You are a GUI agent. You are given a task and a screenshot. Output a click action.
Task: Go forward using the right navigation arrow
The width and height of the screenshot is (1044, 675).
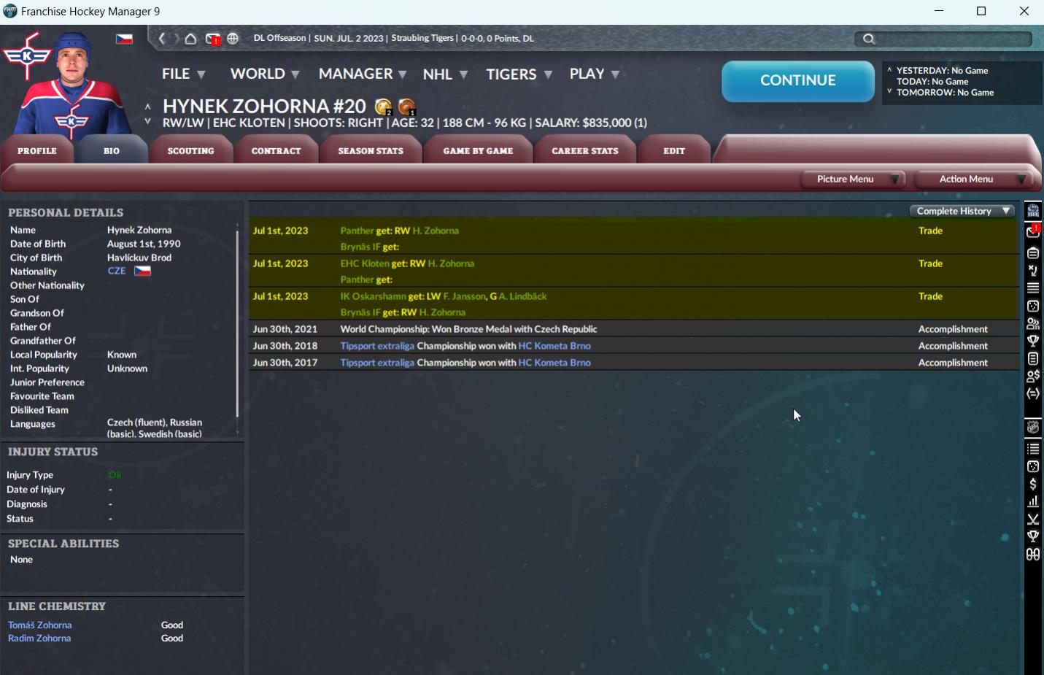click(x=176, y=39)
